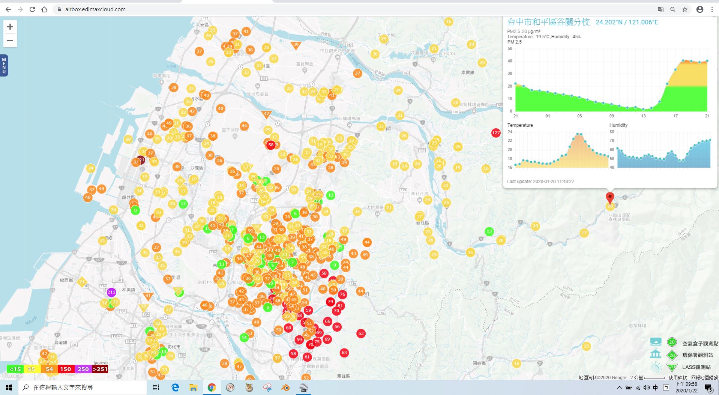Click the Windows taskbar search box
Screen dimensions: 719x395
click(83, 387)
